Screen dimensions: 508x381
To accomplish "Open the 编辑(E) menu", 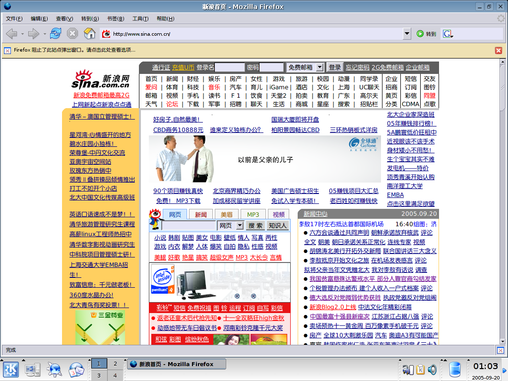I will 39,18.
